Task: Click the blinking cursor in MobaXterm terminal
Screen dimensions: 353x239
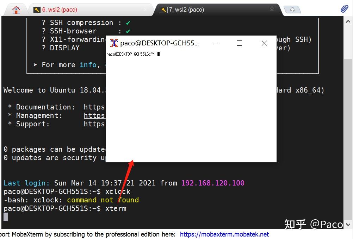Action: click(x=5, y=217)
